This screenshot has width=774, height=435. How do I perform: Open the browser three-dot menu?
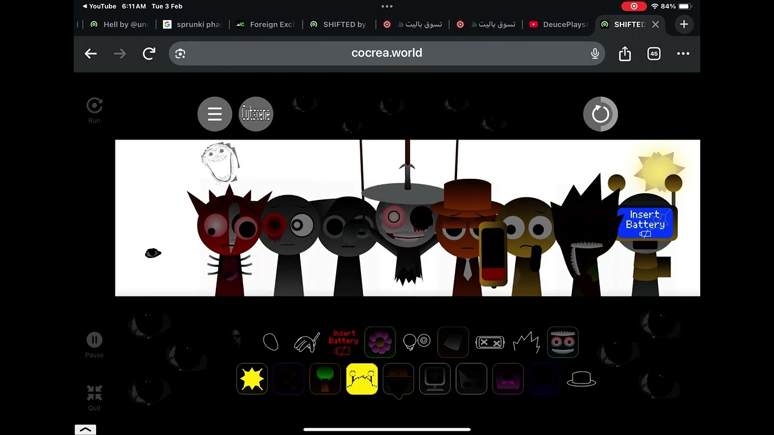click(x=683, y=54)
